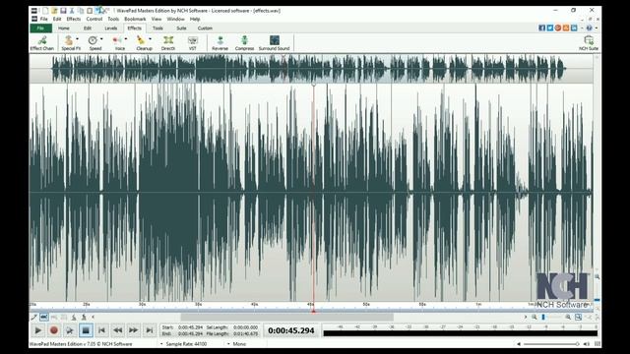Click the zoom-in magnifier beside zoom slider

(568, 317)
